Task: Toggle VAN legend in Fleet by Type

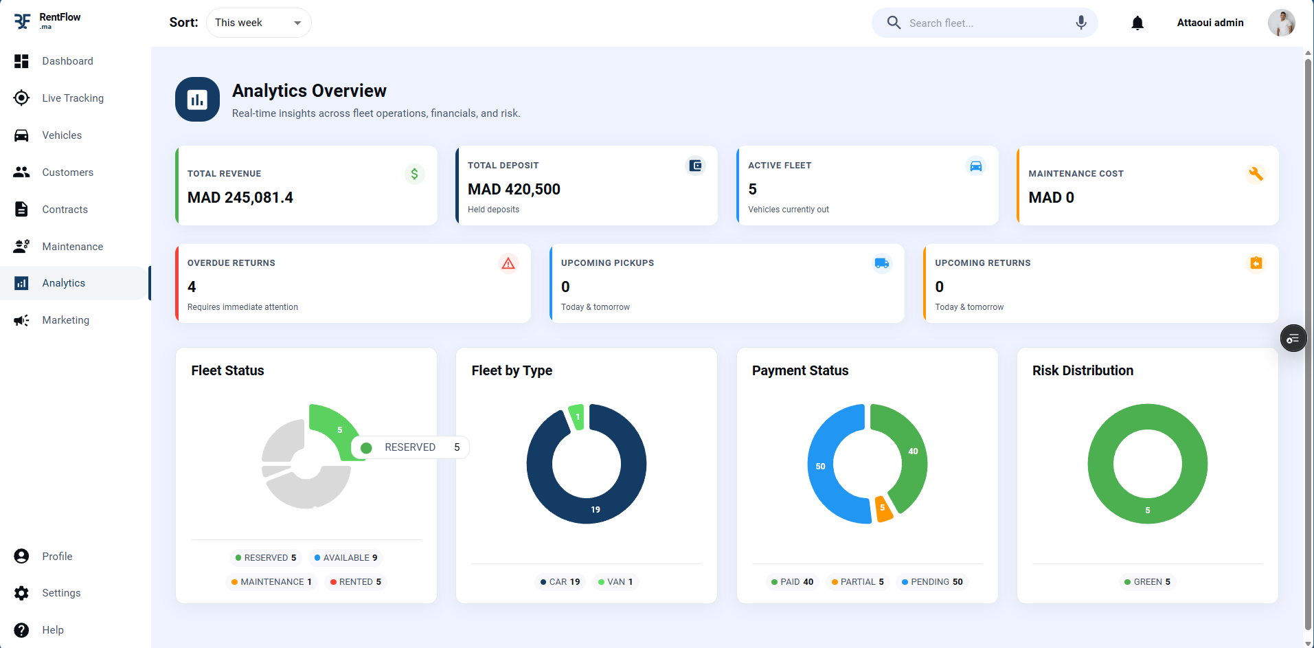Action: click(615, 582)
